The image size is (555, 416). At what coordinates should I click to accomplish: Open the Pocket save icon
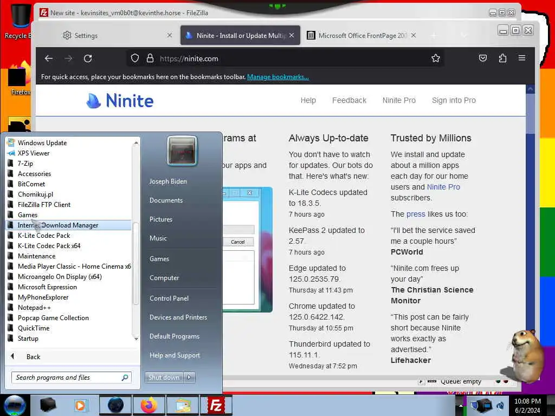483,58
